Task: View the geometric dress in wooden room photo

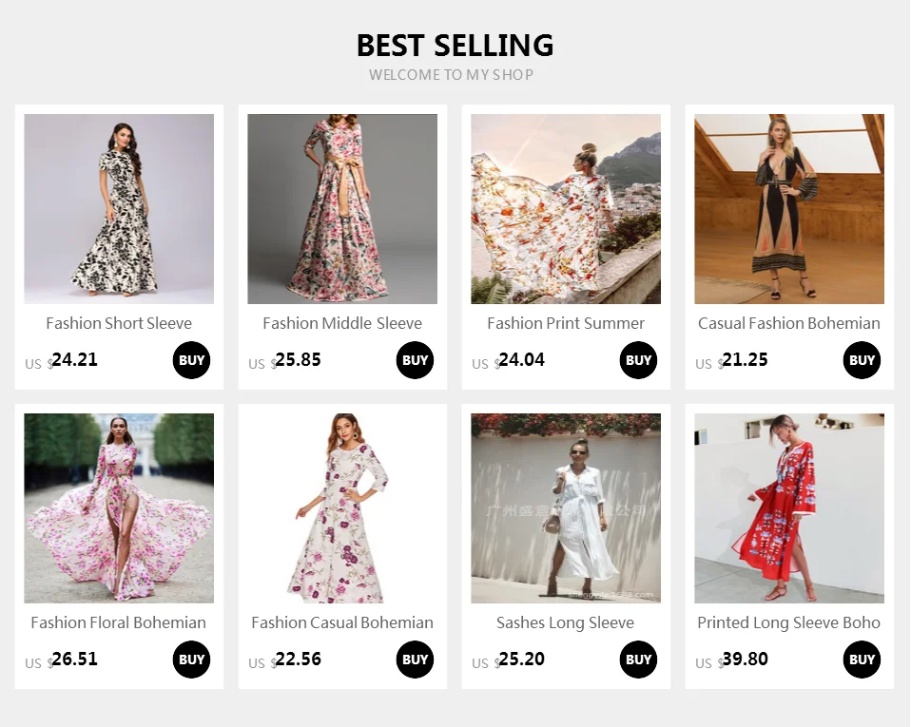Action: coord(789,209)
